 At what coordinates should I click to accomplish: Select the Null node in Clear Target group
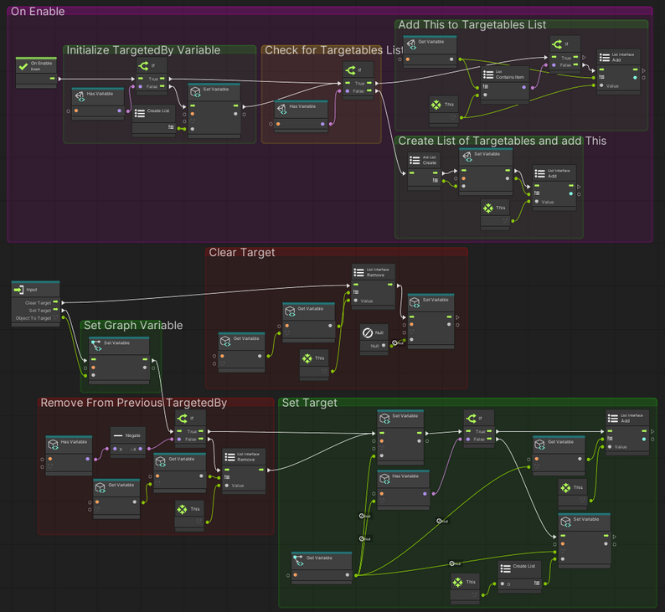[374, 339]
